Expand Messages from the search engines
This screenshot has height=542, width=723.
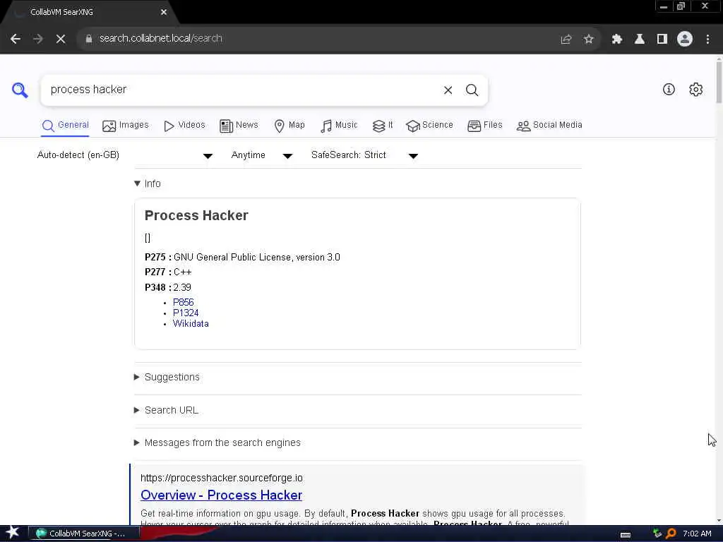pyautogui.click(x=217, y=442)
